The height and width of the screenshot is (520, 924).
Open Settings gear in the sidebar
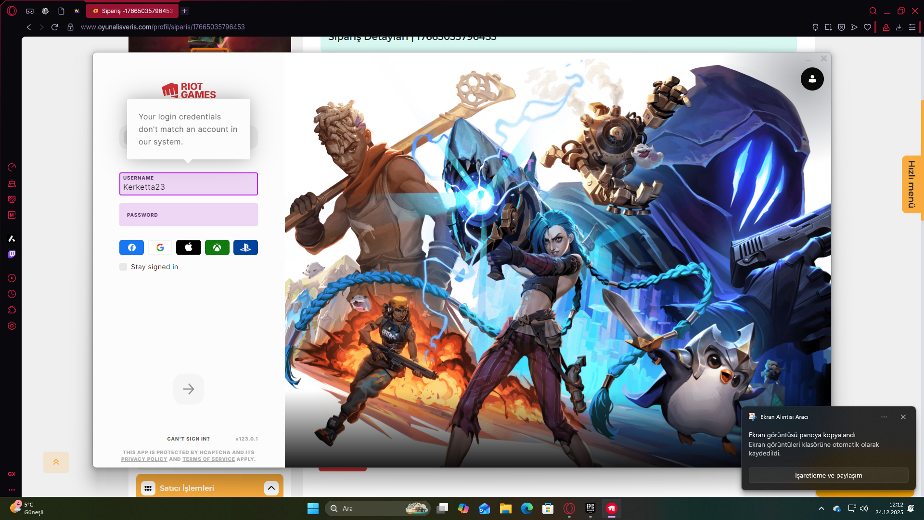(x=12, y=325)
